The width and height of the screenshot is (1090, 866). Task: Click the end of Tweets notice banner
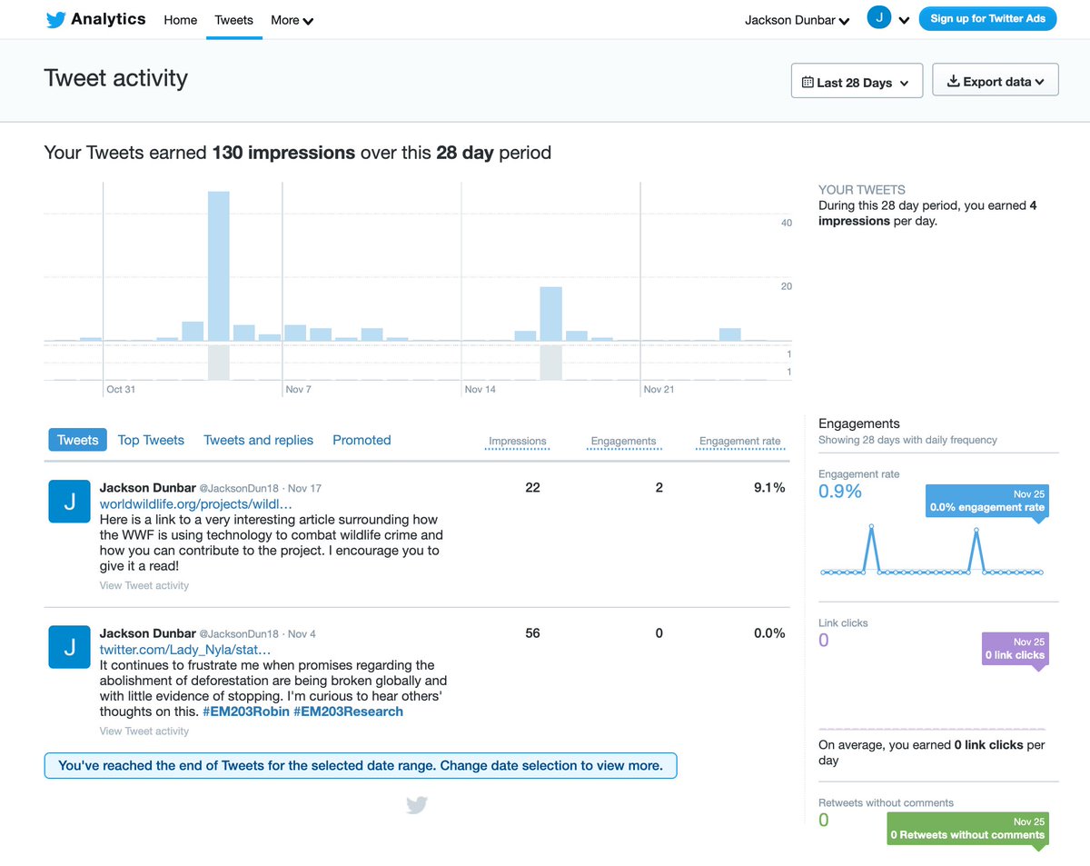pos(361,765)
